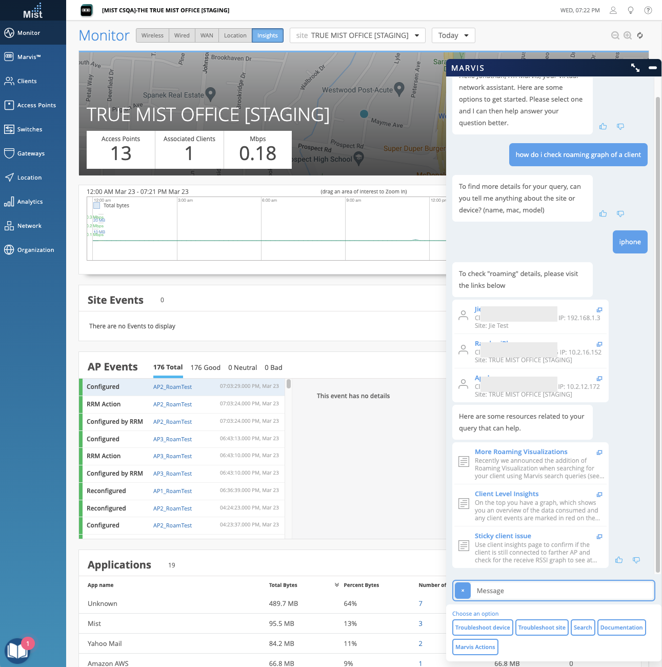This screenshot has width=662, height=667.
Task: Click the Access Points sidebar icon
Action: pos(9,105)
